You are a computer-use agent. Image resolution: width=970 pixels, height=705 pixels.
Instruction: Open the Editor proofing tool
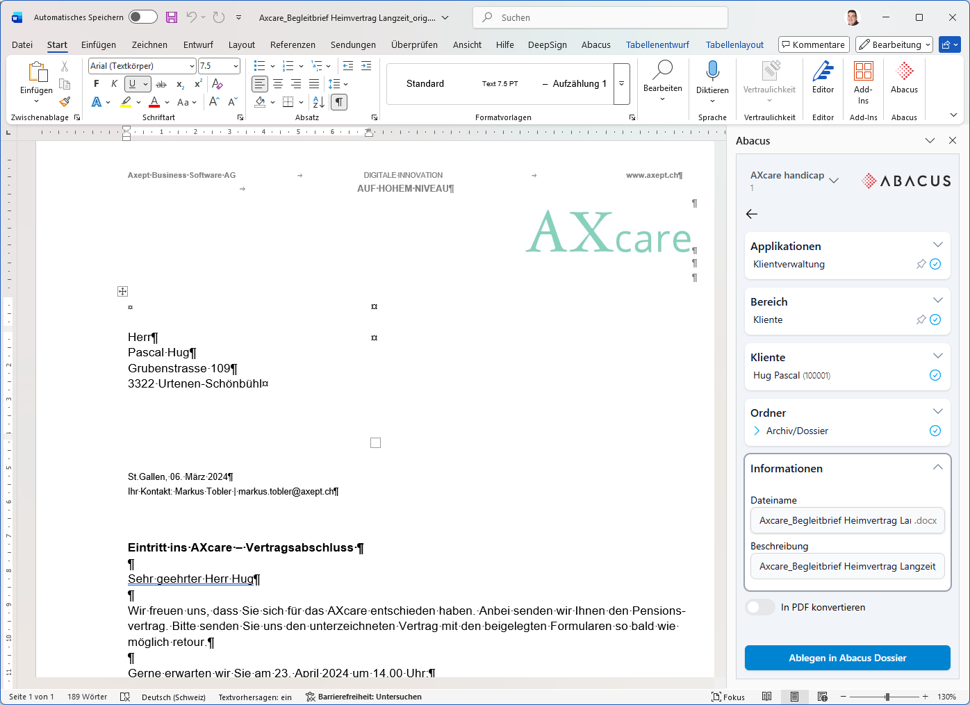click(823, 78)
